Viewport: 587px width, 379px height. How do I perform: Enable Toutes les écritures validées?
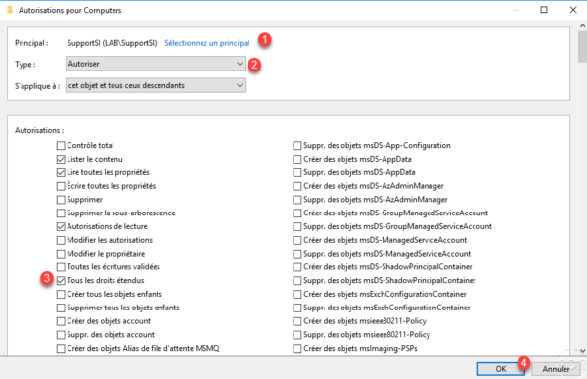[61, 267]
